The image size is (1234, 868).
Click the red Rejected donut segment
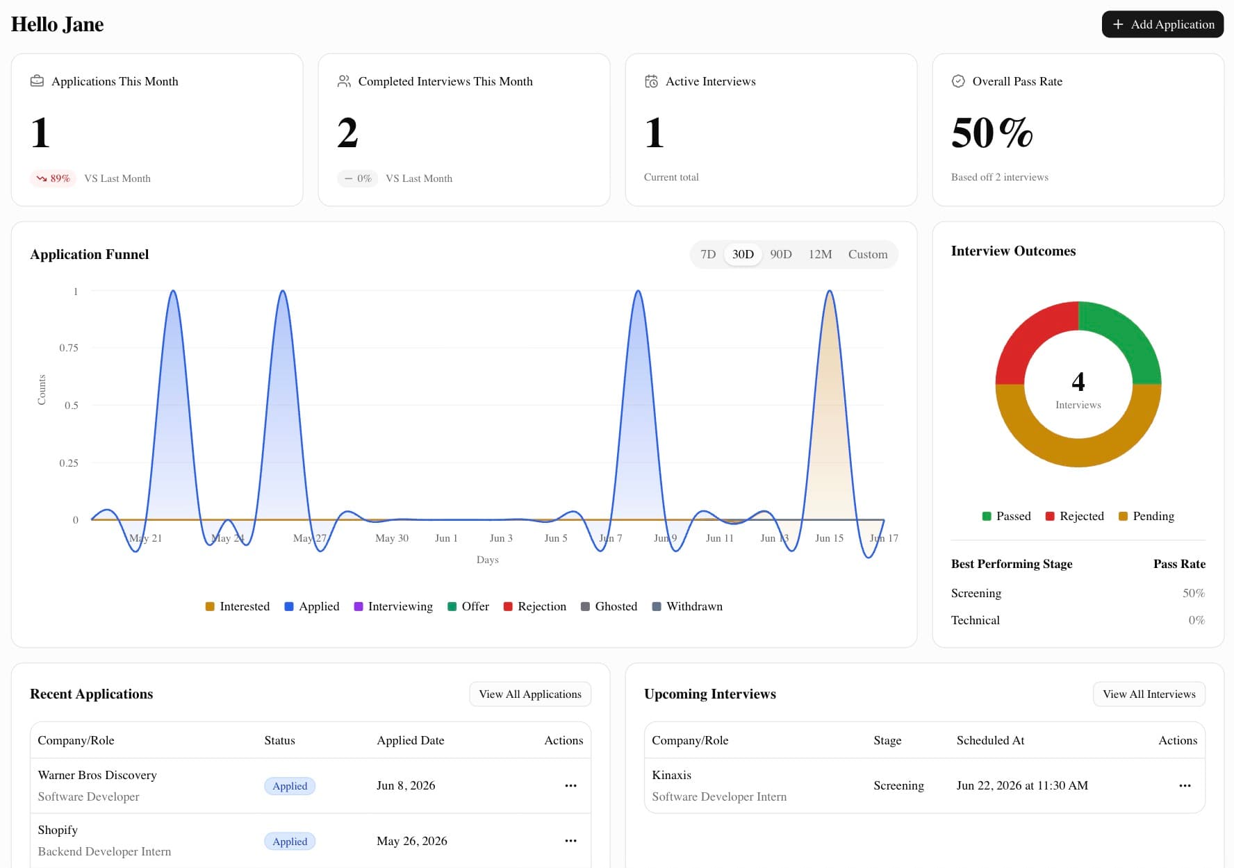click(1030, 335)
